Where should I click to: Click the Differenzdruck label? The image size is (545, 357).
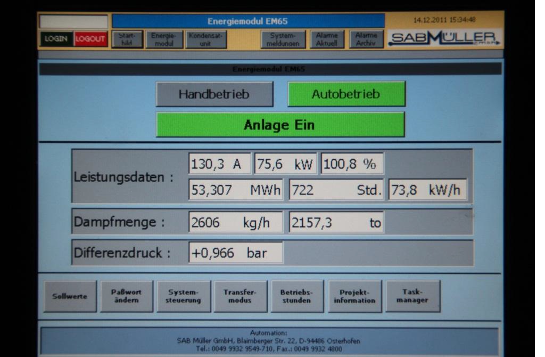coord(122,253)
